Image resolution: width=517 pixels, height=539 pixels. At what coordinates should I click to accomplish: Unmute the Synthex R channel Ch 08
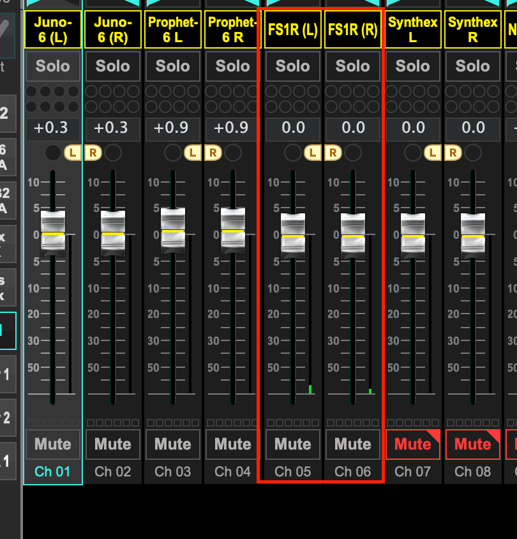coord(473,444)
